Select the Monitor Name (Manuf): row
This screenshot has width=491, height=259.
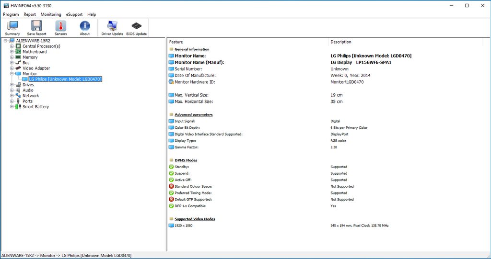click(x=326, y=62)
